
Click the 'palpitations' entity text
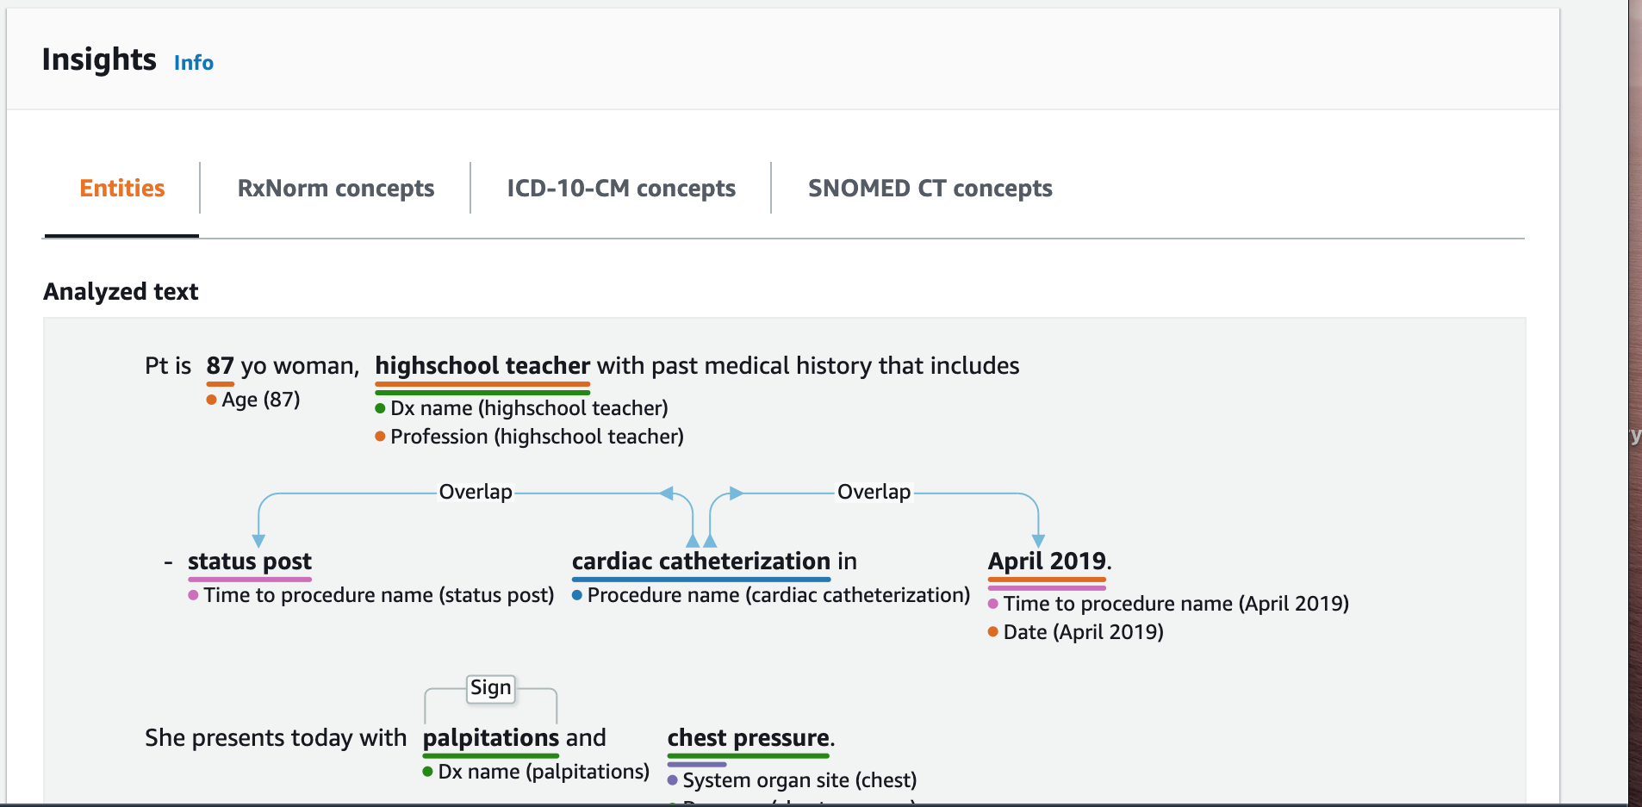tap(490, 738)
